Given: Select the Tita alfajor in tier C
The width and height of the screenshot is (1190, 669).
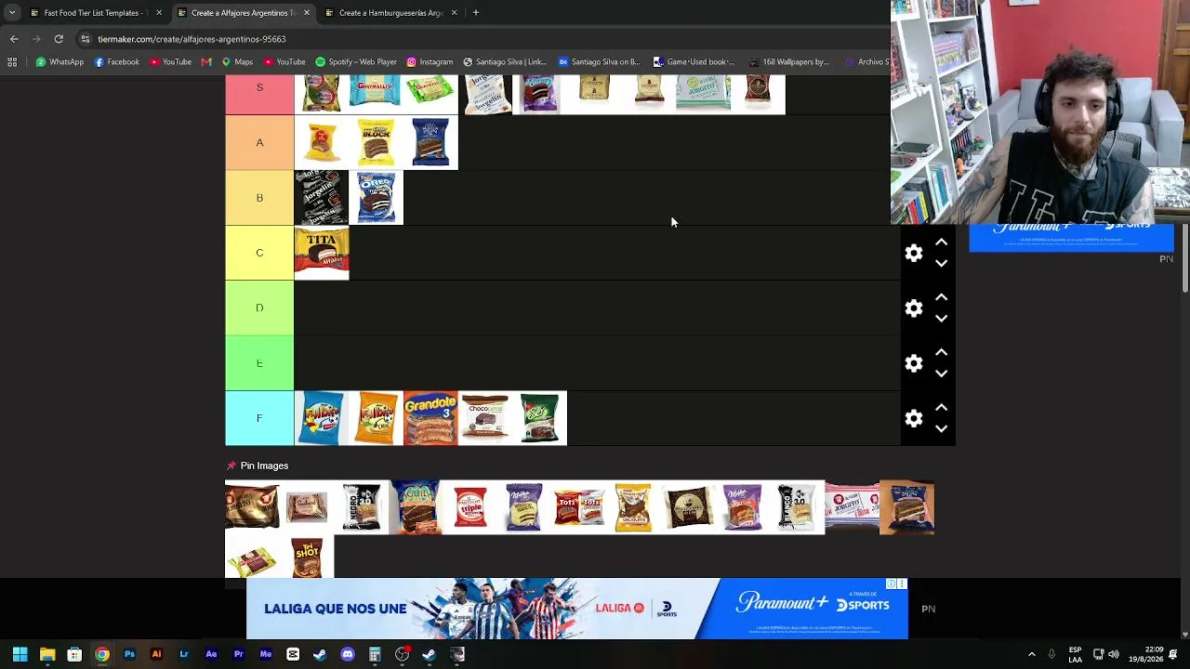Looking at the screenshot, I should pyautogui.click(x=322, y=253).
